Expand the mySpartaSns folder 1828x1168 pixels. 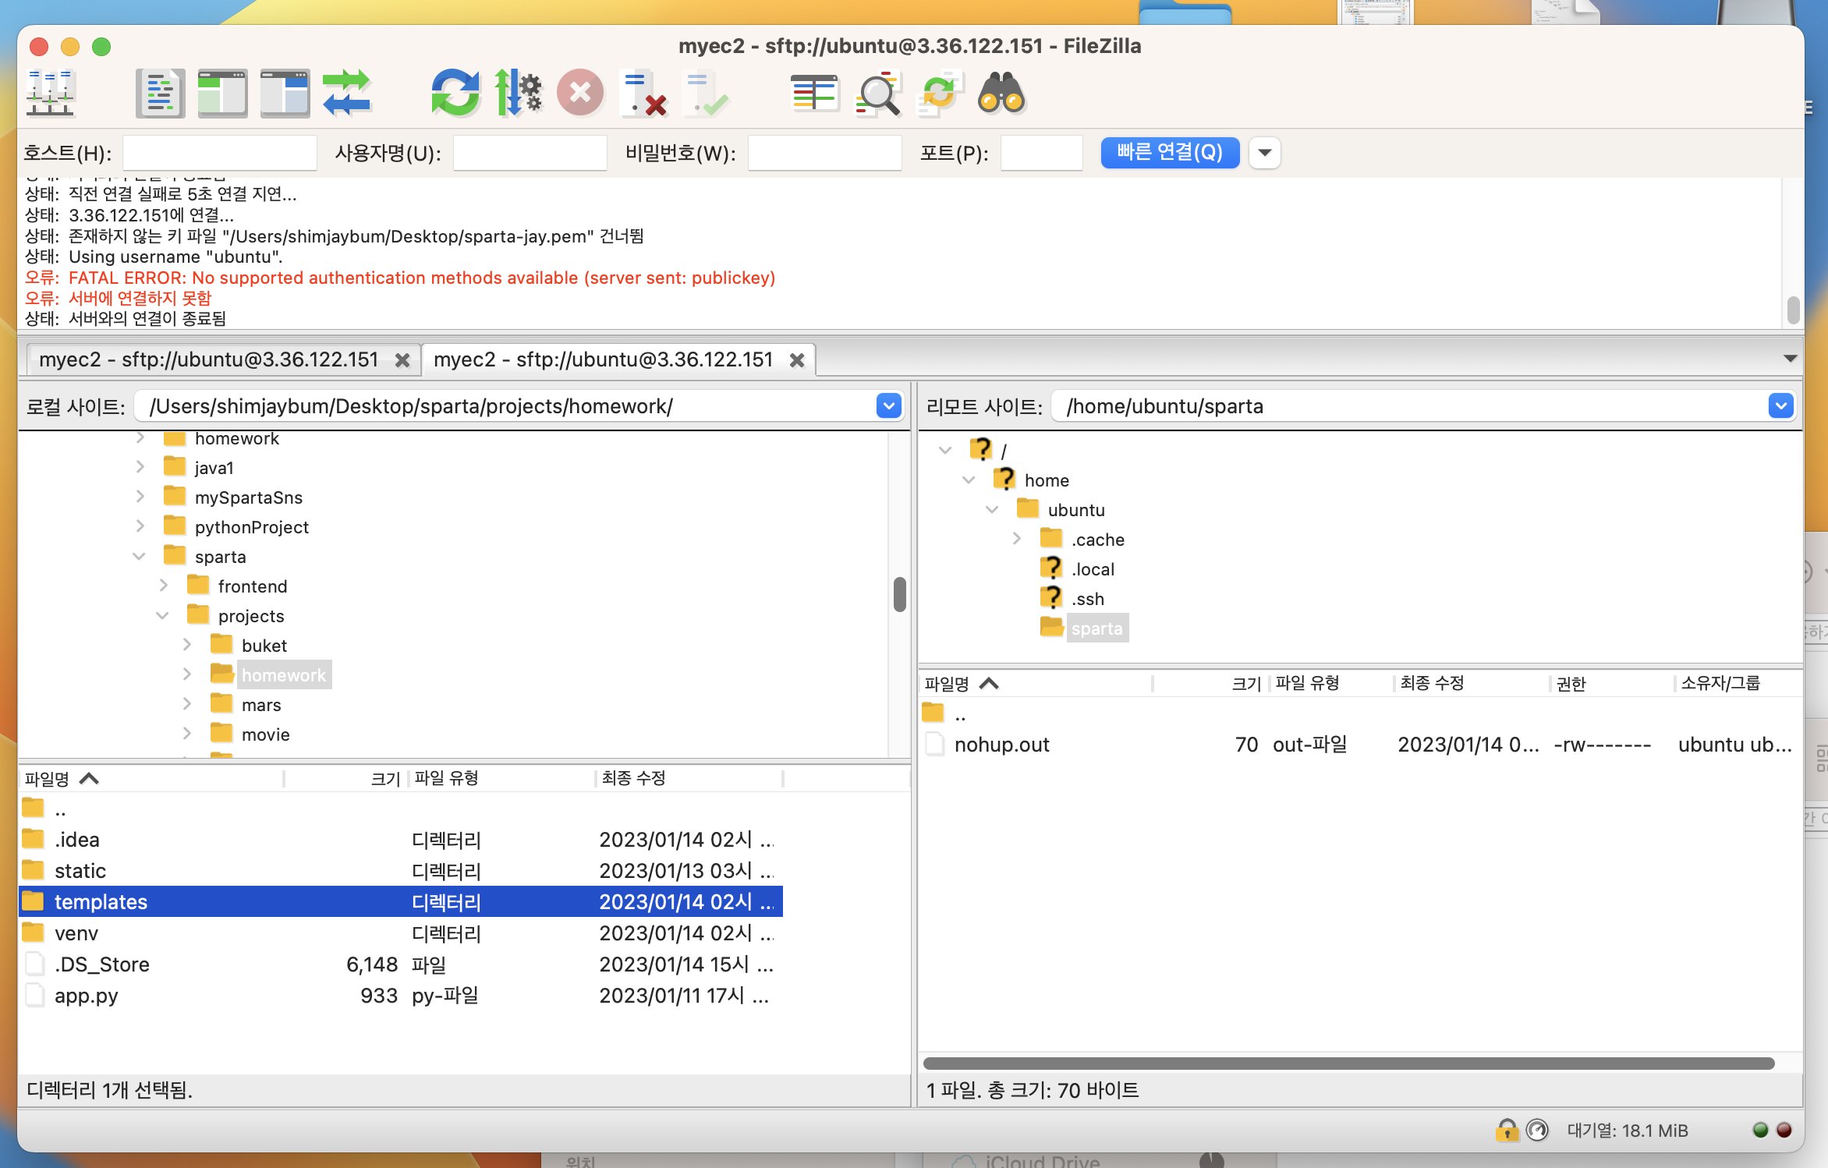click(140, 497)
